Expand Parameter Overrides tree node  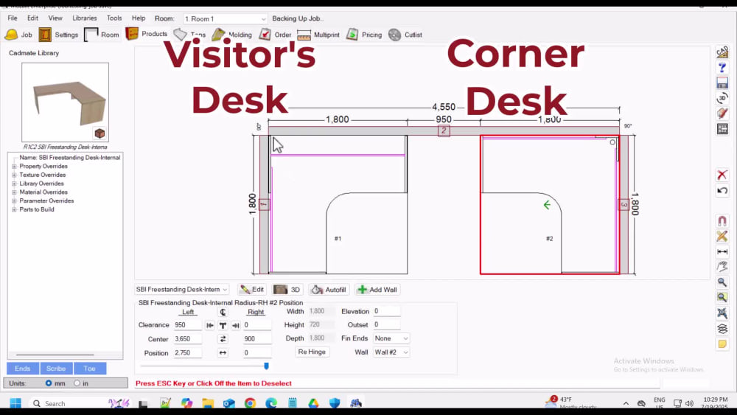pos(14,200)
